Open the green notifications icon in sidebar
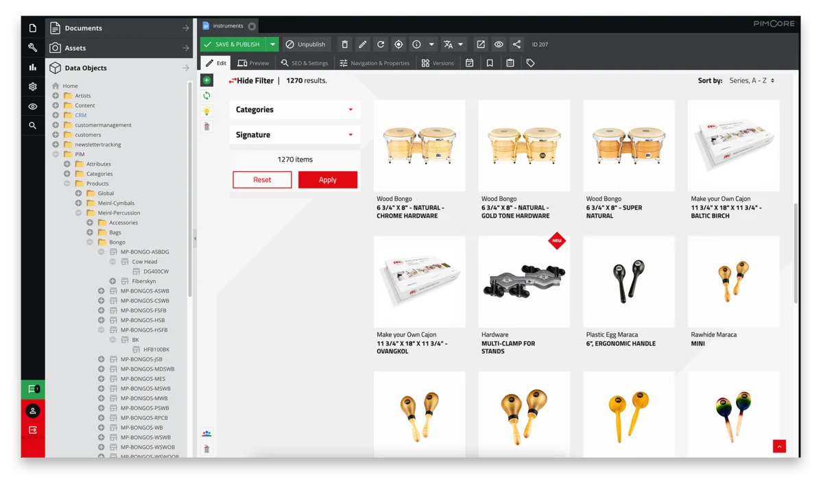The image size is (823, 479). point(33,389)
